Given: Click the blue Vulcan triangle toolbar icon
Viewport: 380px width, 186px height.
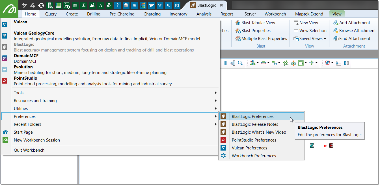Looking at the screenshot, I should [160, 5].
